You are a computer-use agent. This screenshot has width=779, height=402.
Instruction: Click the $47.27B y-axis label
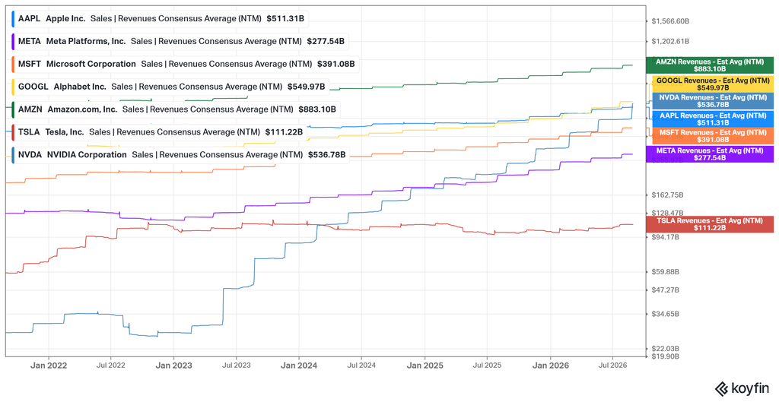tap(665, 290)
